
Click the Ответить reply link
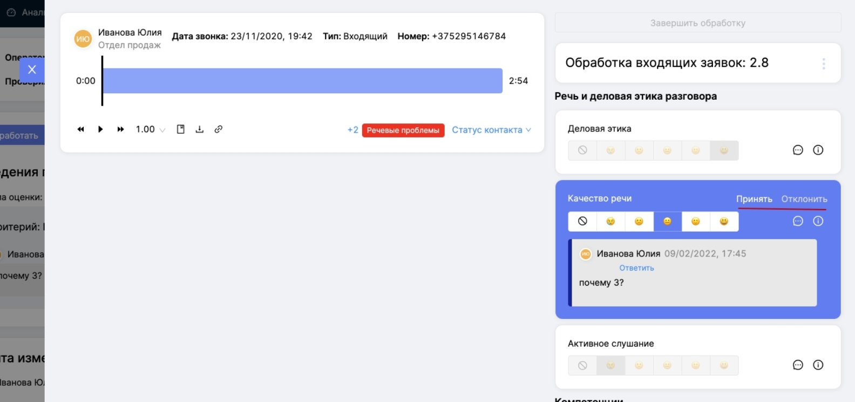[636, 268]
